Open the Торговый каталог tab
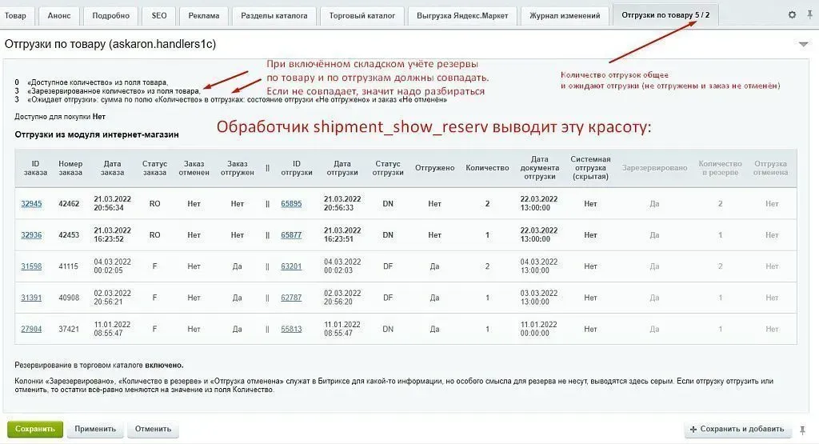This screenshot has height=444, width=819. coord(362,16)
